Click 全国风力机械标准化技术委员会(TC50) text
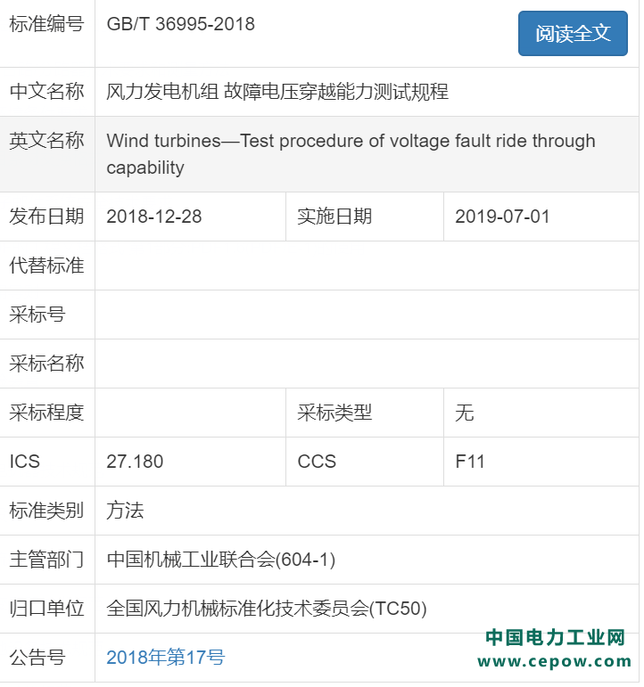Image resolution: width=644 pixels, height=687 pixels. coord(267,609)
